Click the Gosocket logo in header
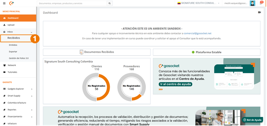The width and height of the screenshot is (267, 126). pyautogui.click(x=11, y=3)
